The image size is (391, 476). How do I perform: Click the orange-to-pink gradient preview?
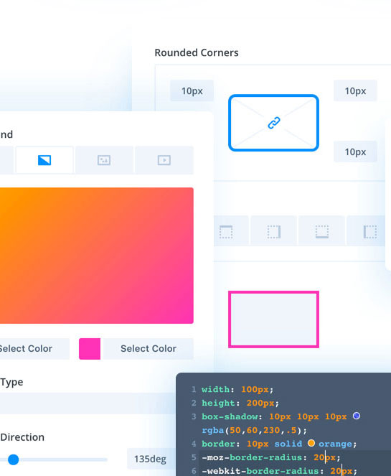tap(96, 256)
